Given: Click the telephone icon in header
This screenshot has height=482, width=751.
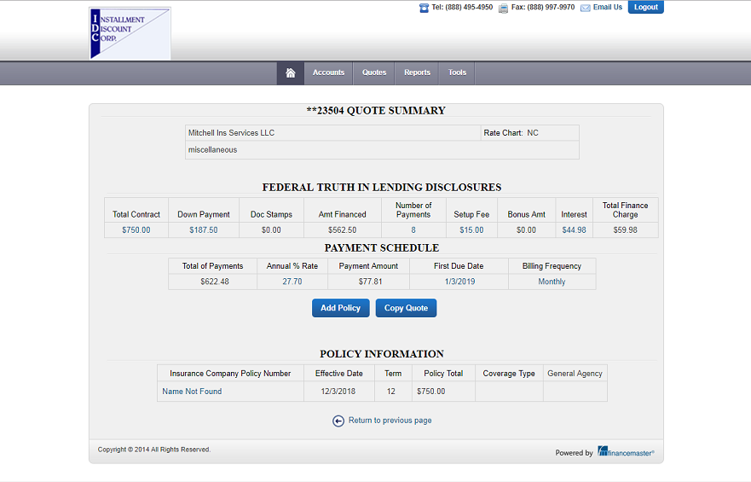Looking at the screenshot, I should click(424, 8).
